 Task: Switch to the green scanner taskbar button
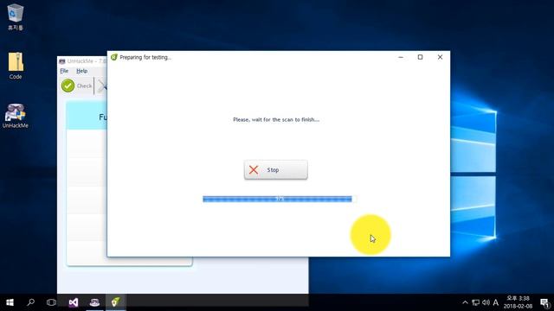click(x=115, y=302)
